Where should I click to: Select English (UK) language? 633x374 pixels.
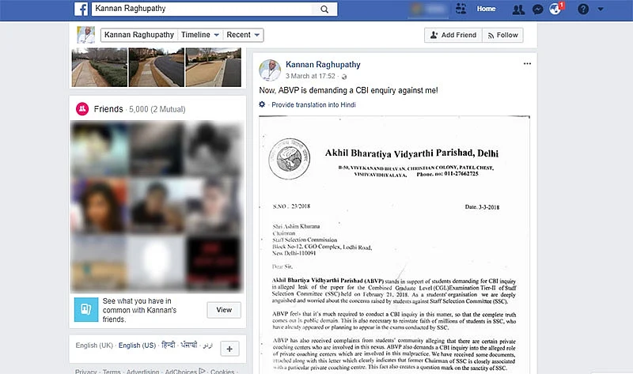tap(94, 346)
